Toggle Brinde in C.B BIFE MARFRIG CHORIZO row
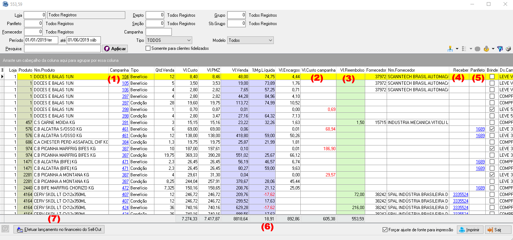513x240 pixels. [492, 188]
